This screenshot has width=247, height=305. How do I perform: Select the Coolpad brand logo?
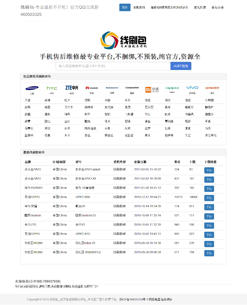132,88
